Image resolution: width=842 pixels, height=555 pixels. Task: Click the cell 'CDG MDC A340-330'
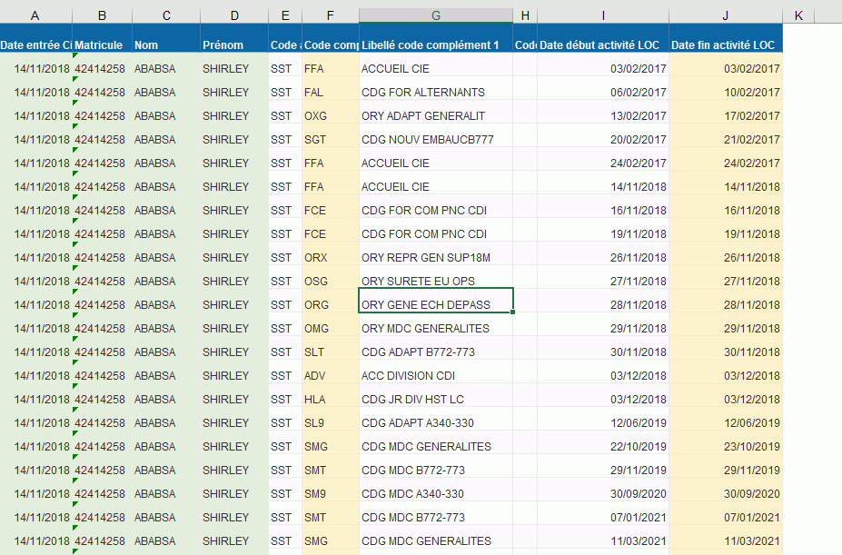click(x=435, y=493)
